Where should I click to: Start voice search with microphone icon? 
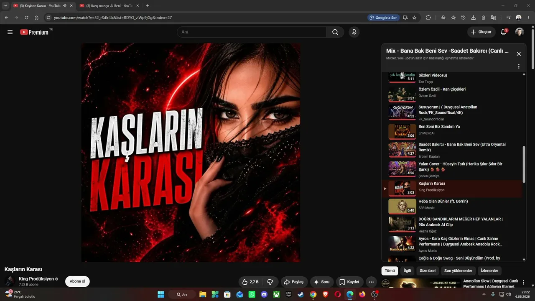coord(354,32)
